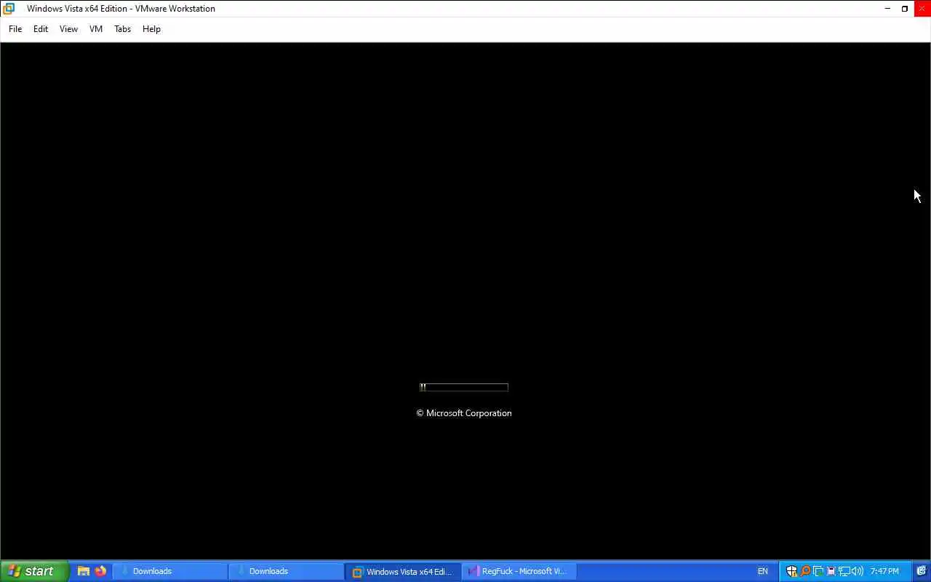The width and height of the screenshot is (931, 582).
Task: Open the Edit menu
Action: coord(41,29)
